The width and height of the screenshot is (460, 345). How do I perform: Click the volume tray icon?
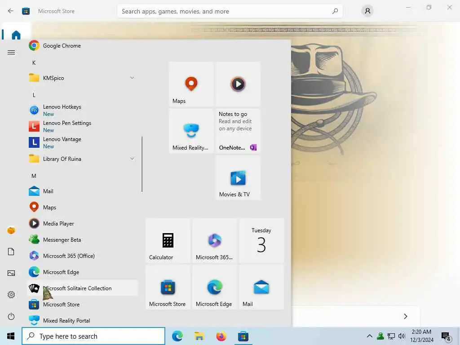[x=402, y=336]
